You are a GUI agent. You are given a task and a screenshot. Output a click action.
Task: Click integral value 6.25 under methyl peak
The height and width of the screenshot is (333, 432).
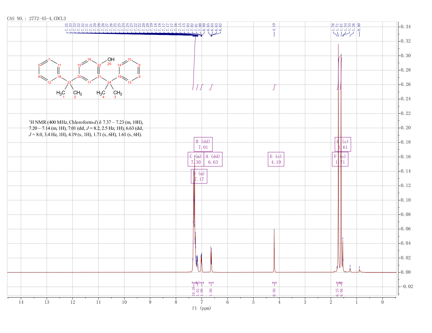pos(337,292)
